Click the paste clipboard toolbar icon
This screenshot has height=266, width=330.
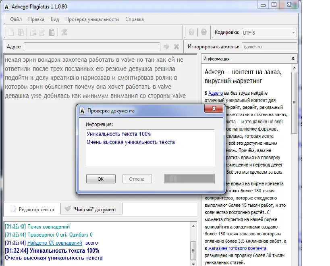point(52,33)
